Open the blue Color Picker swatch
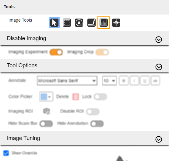The width and height of the screenshot is (169, 161). pyautogui.click(x=46, y=96)
